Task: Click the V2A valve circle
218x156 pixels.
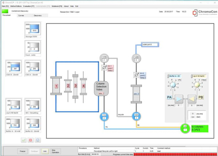Action: point(136,116)
